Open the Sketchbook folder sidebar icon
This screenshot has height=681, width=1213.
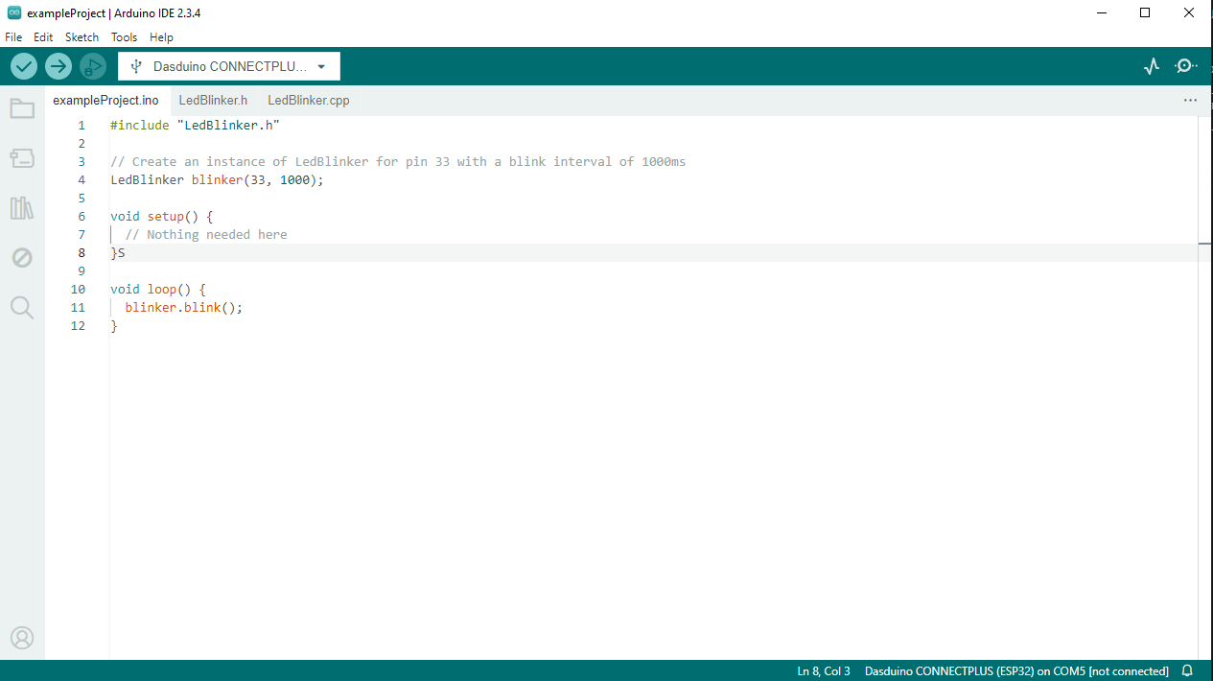(22, 108)
